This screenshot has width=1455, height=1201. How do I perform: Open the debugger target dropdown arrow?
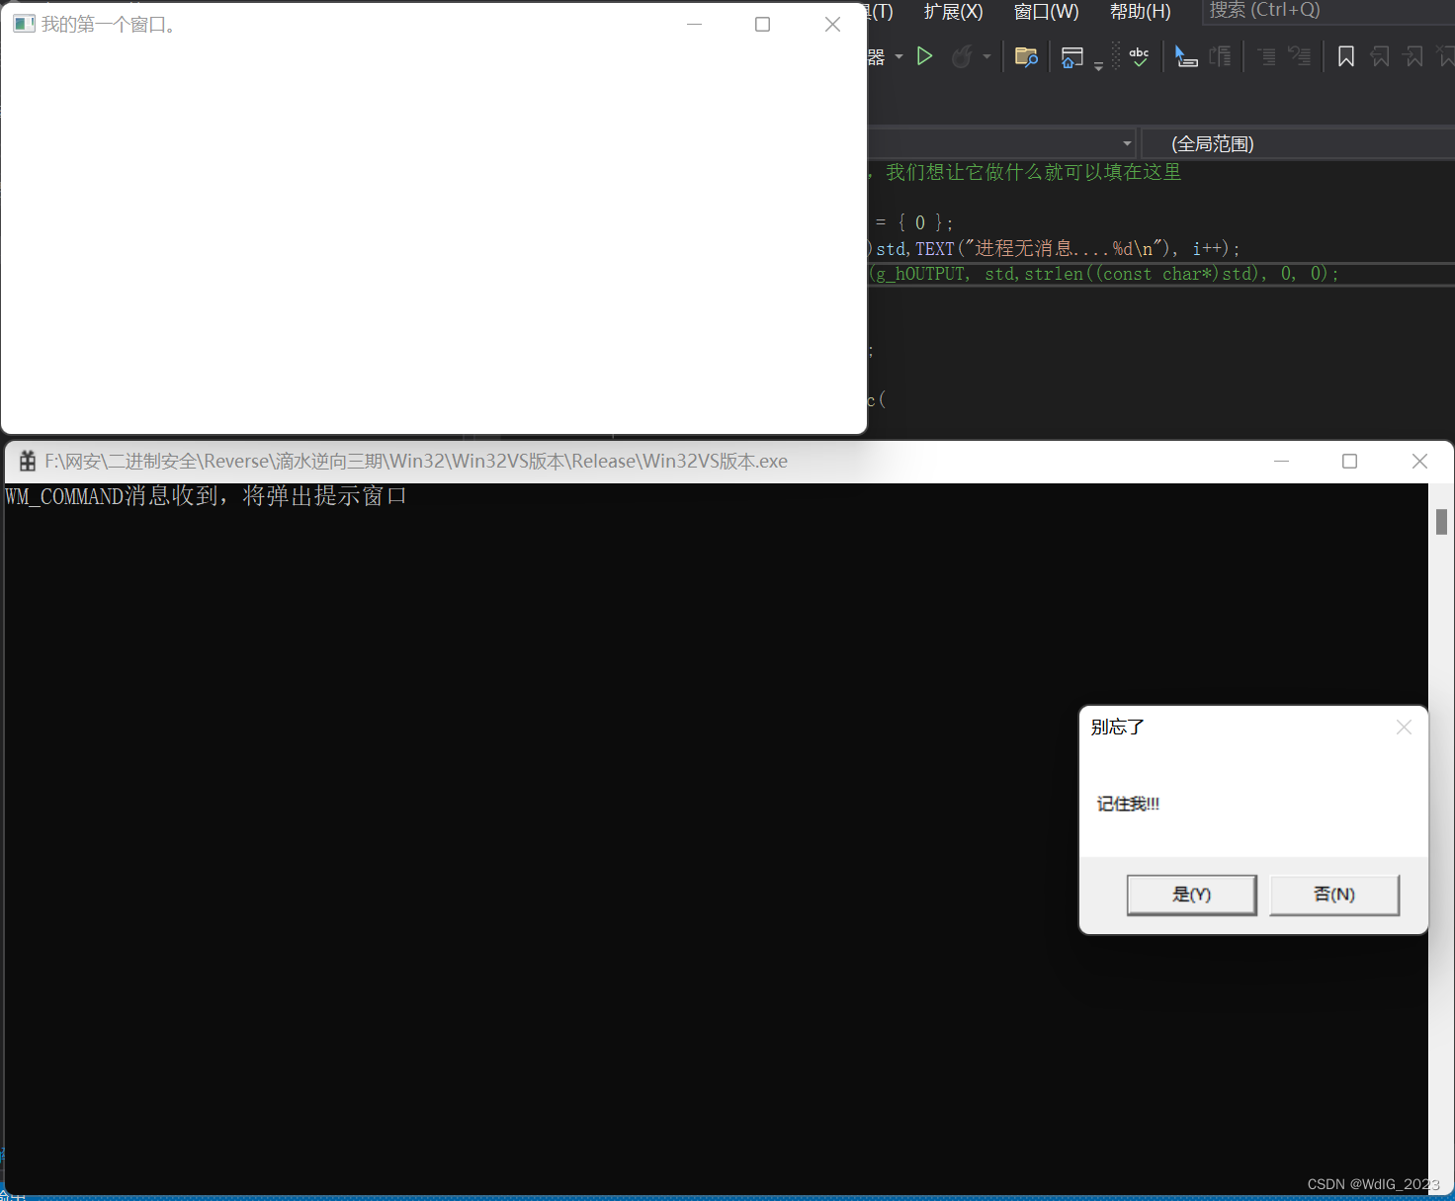click(x=899, y=57)
